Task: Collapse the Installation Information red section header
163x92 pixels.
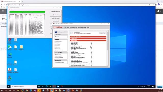Action: [88, 37]
